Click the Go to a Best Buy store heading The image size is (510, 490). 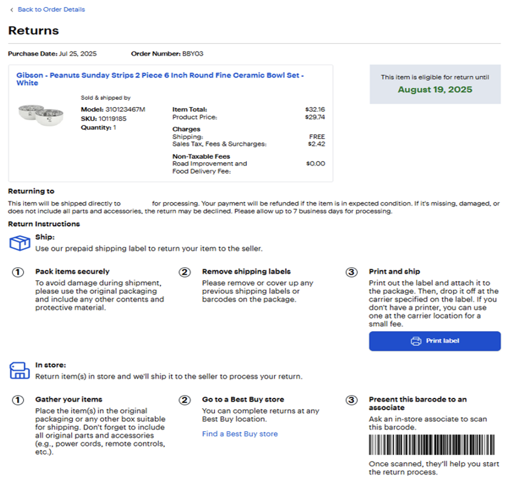(x=243, y=399)
